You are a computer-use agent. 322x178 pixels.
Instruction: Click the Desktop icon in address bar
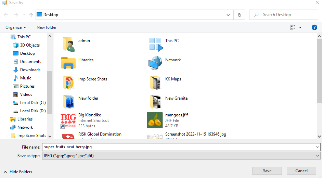point(39,15)
